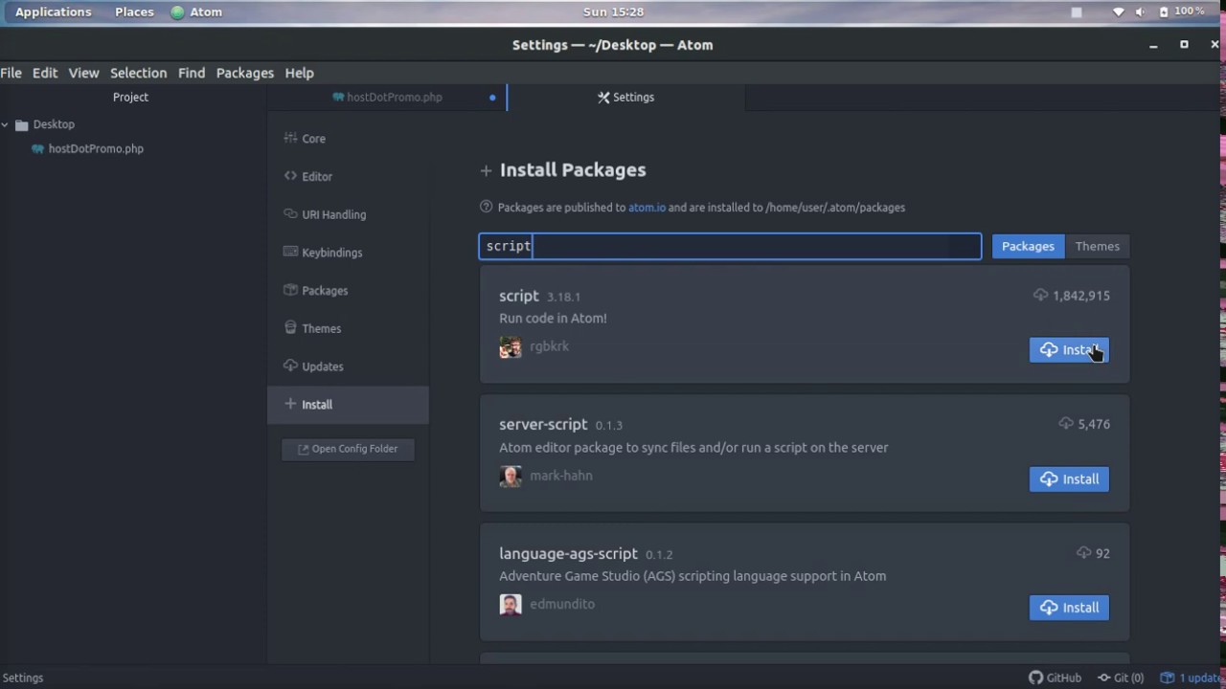1226x689 pixels.
Task: Open the Wi-Fi network tray icon
Action: (1118, 11)
